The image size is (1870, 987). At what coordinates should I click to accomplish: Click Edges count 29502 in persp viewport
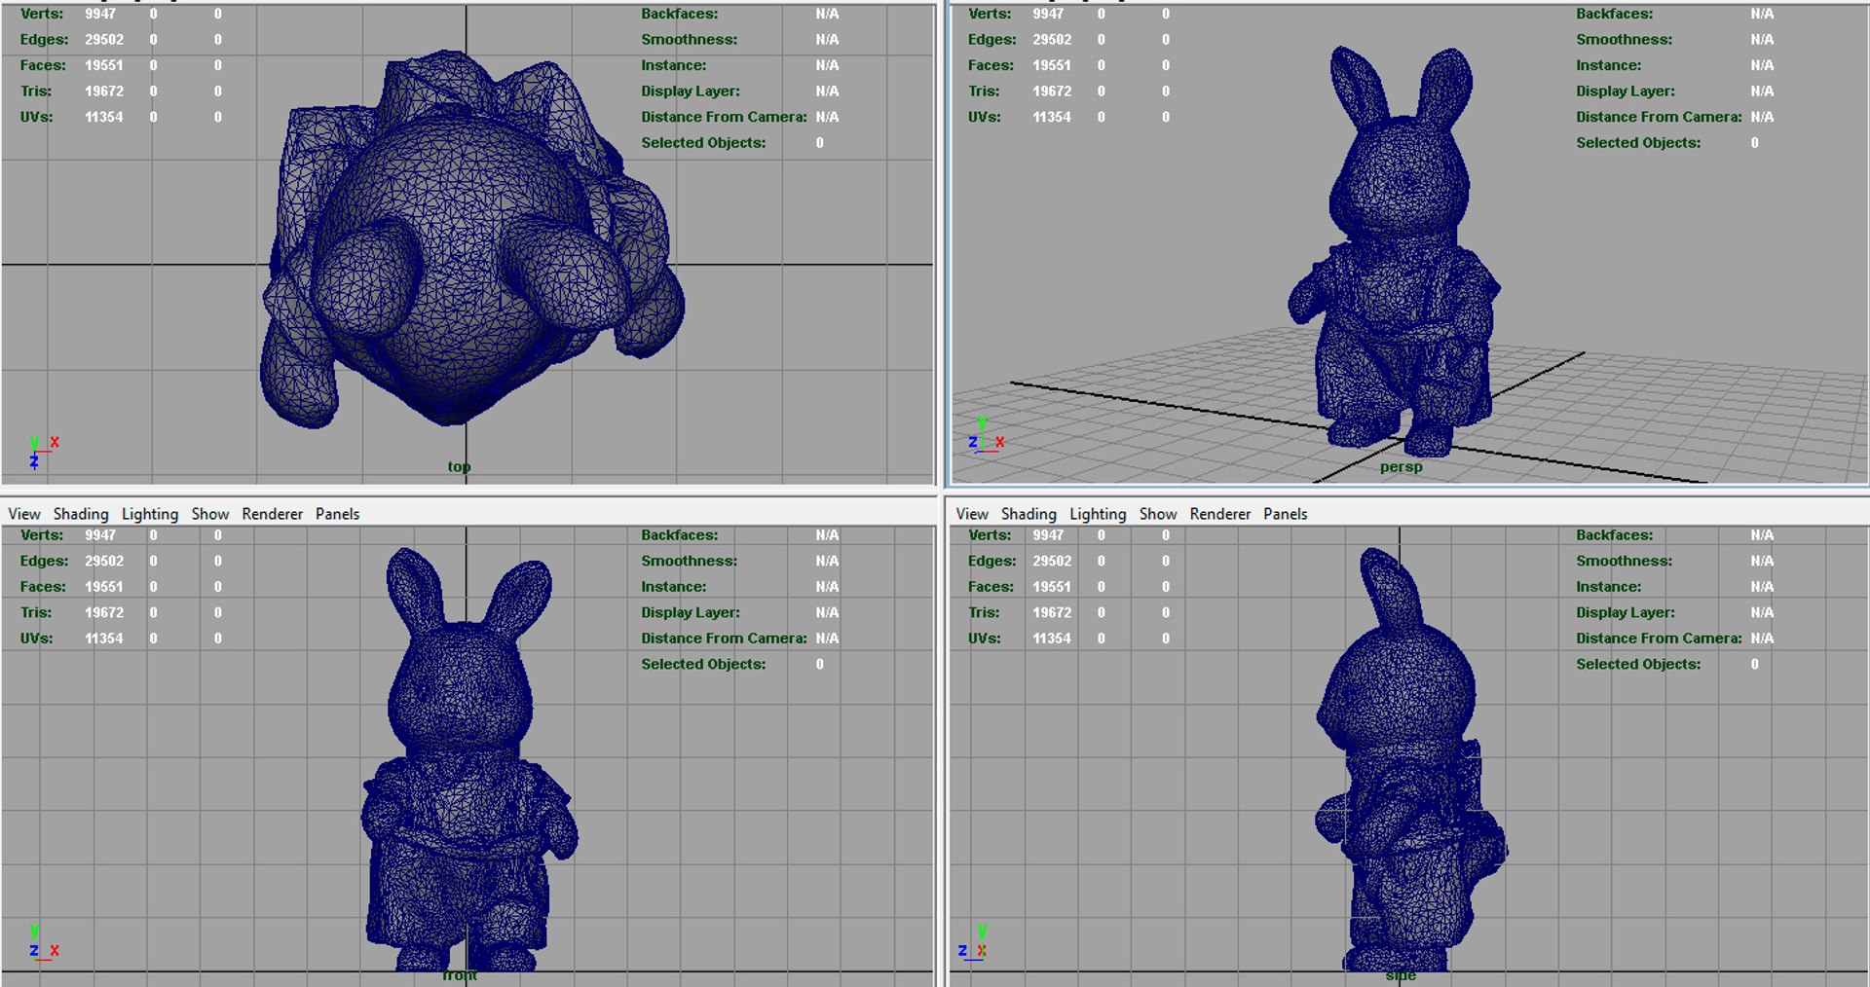(1052, 40)
